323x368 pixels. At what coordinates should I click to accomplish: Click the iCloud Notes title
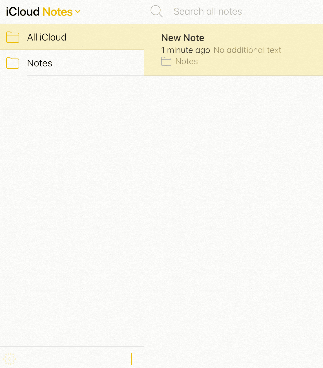(41, 12)
